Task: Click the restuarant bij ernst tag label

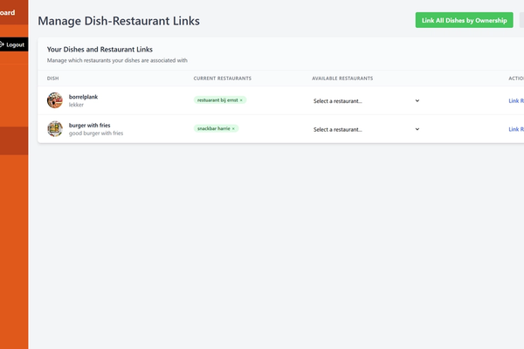Action: click(217, 100)
